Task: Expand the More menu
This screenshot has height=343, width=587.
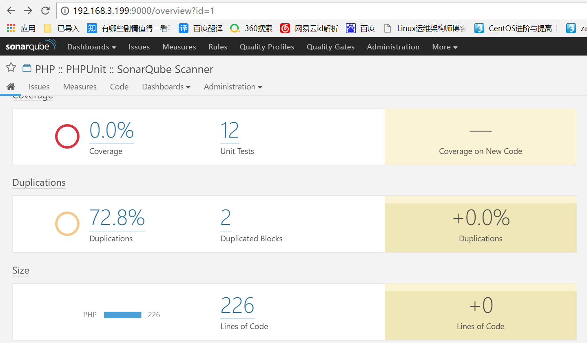Action: [444, 47]
